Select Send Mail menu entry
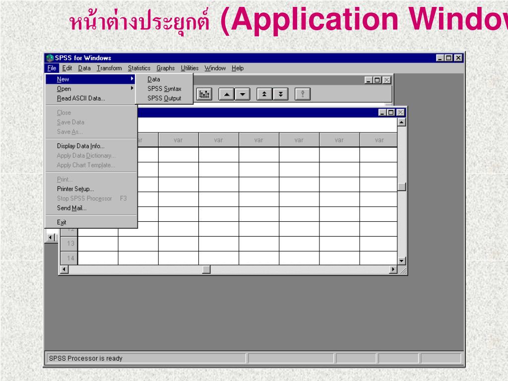This screenshot has width=508, height=381. point(91,208)
